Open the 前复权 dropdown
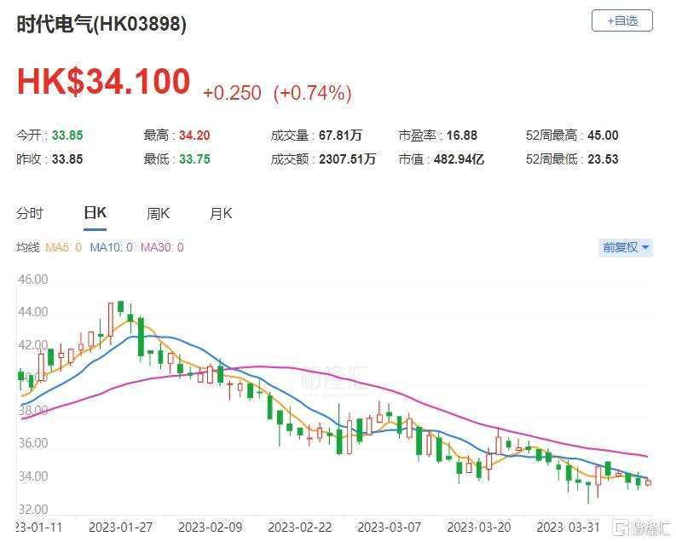Screen dimensions: 676x542 (x=626, y=247)
